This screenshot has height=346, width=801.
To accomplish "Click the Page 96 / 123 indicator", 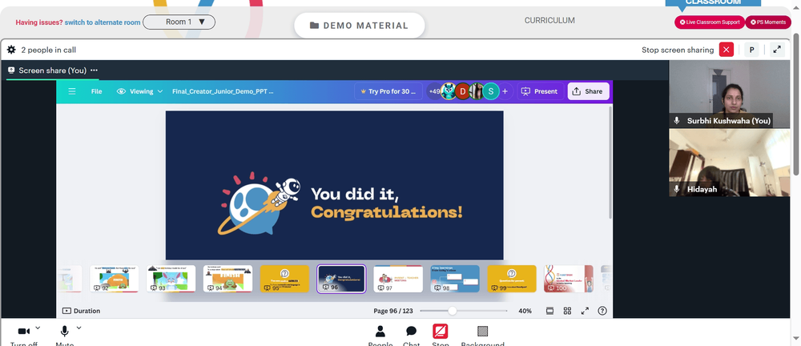I will click(x=392, y=311).
